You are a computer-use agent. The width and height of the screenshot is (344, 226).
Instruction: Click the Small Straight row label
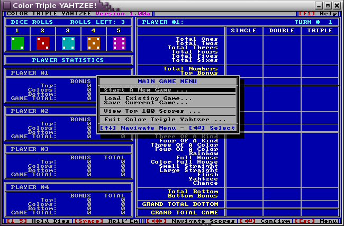click(x=189, y=166)
